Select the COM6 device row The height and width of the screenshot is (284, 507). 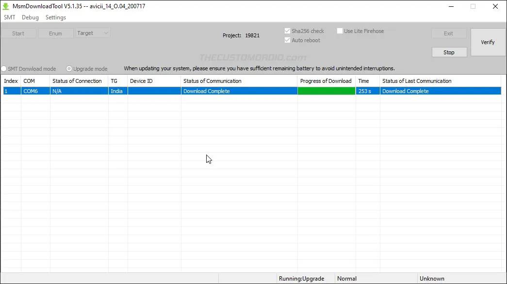[34, 91]
